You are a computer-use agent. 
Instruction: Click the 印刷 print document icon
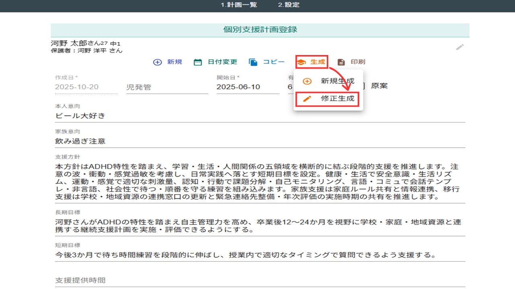click(341, 62)
